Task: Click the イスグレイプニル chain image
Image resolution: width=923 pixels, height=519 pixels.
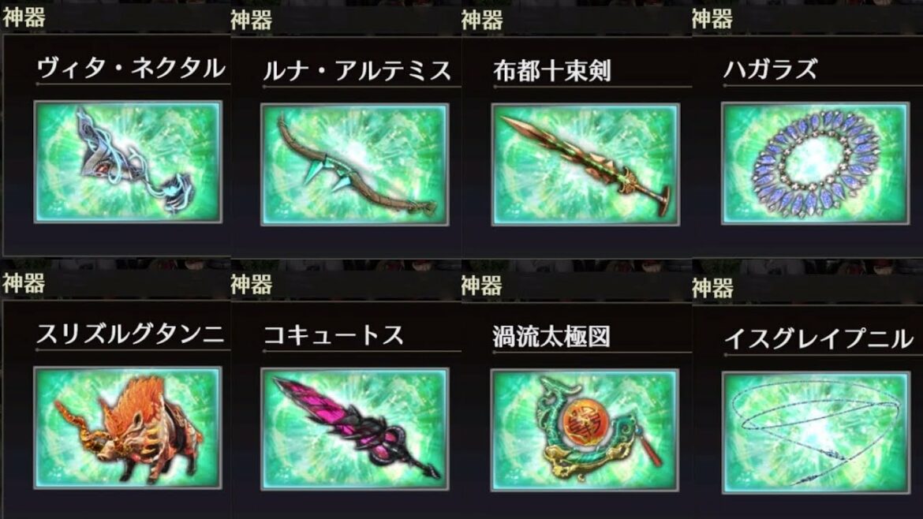Action: 816,433
